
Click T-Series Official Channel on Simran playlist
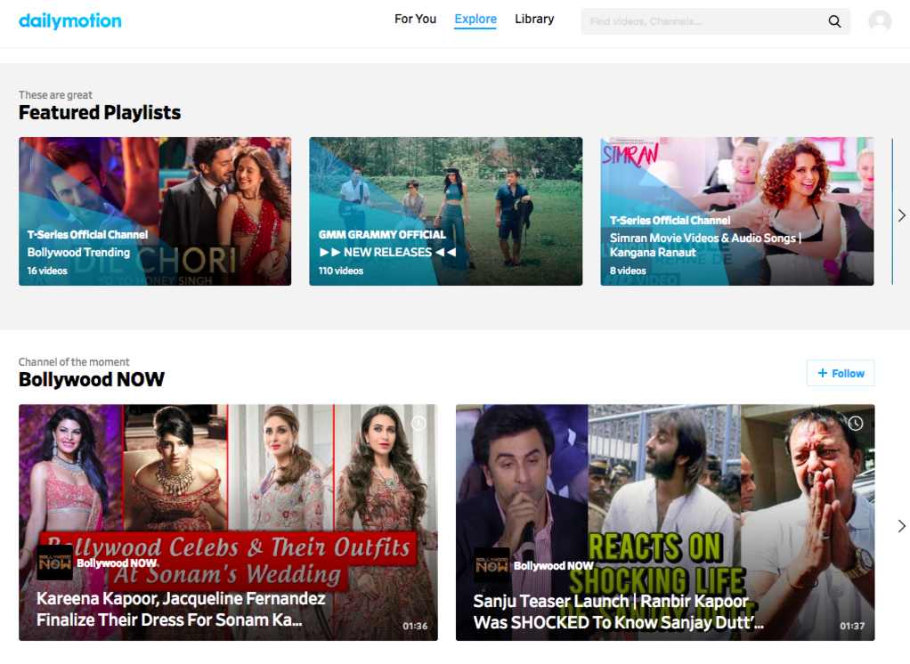tap(670, 221)
